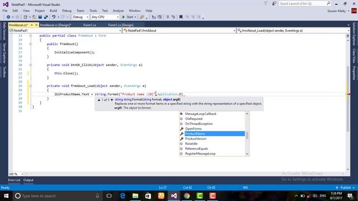Show previous overload in signature tooltip
The height and width of the screenshot is (201, 358).
(99, 100)
